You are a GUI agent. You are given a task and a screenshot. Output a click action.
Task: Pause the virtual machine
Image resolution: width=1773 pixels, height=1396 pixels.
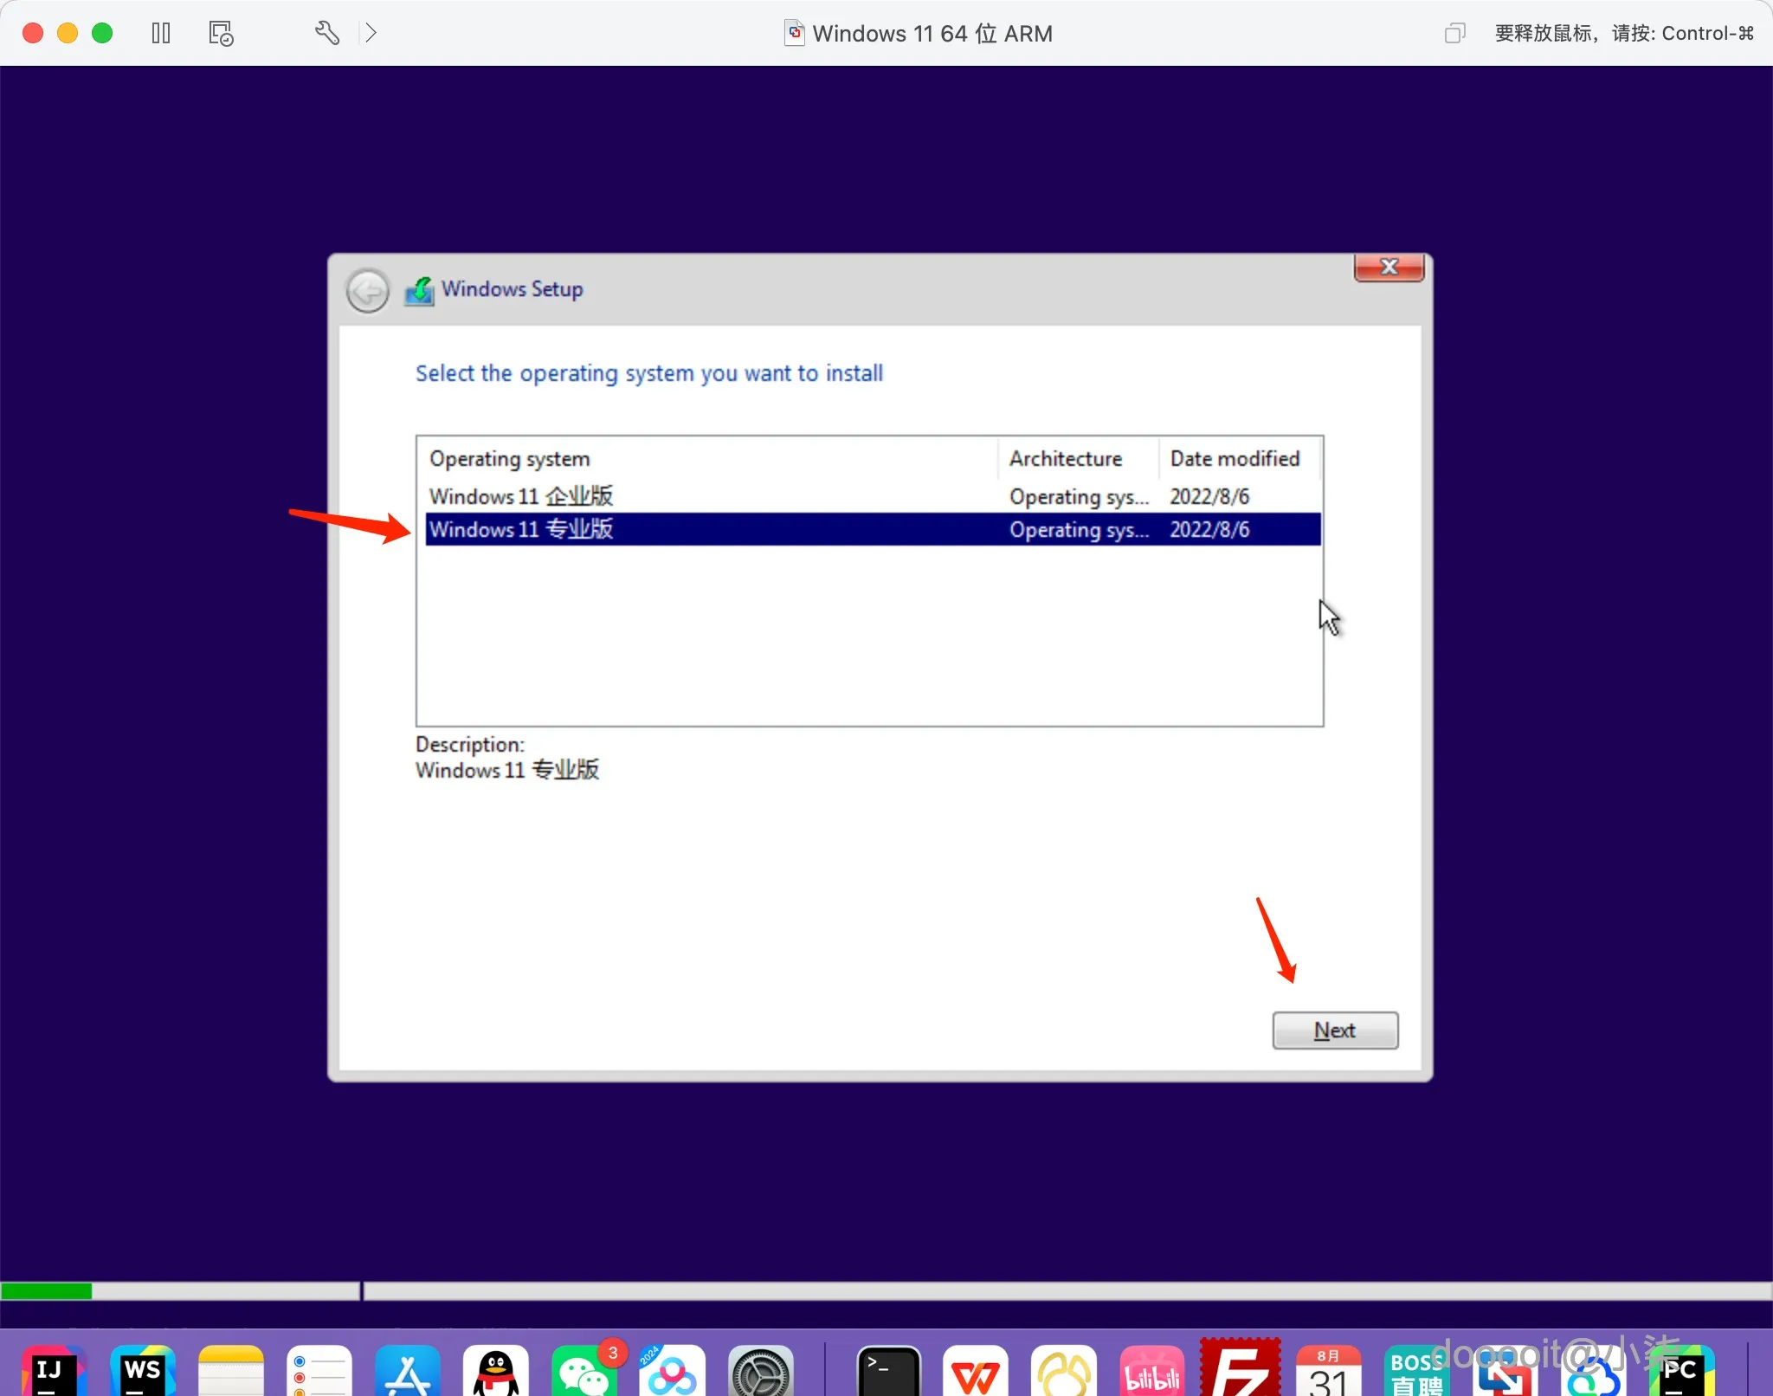161,34
